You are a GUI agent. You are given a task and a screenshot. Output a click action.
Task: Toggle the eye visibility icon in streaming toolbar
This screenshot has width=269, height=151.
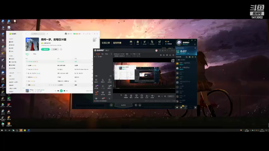152,96
